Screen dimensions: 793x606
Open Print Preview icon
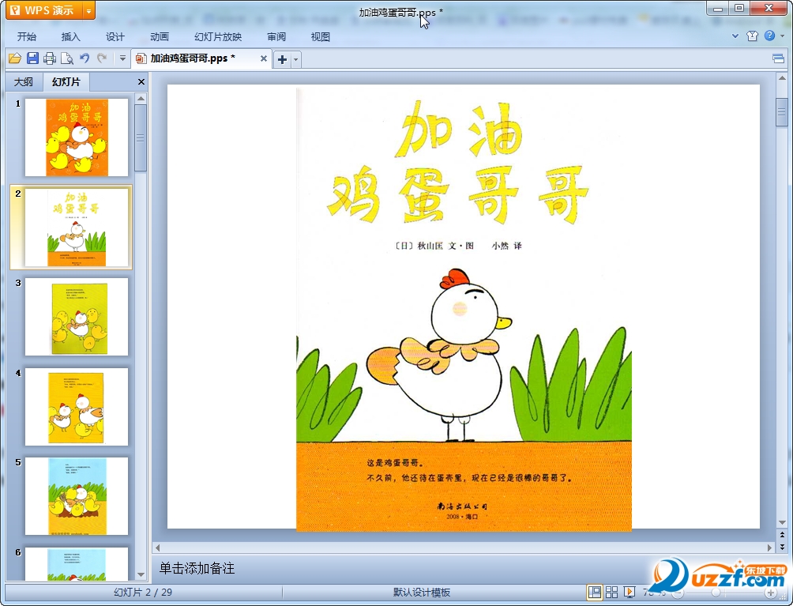[x=67, y=58]
